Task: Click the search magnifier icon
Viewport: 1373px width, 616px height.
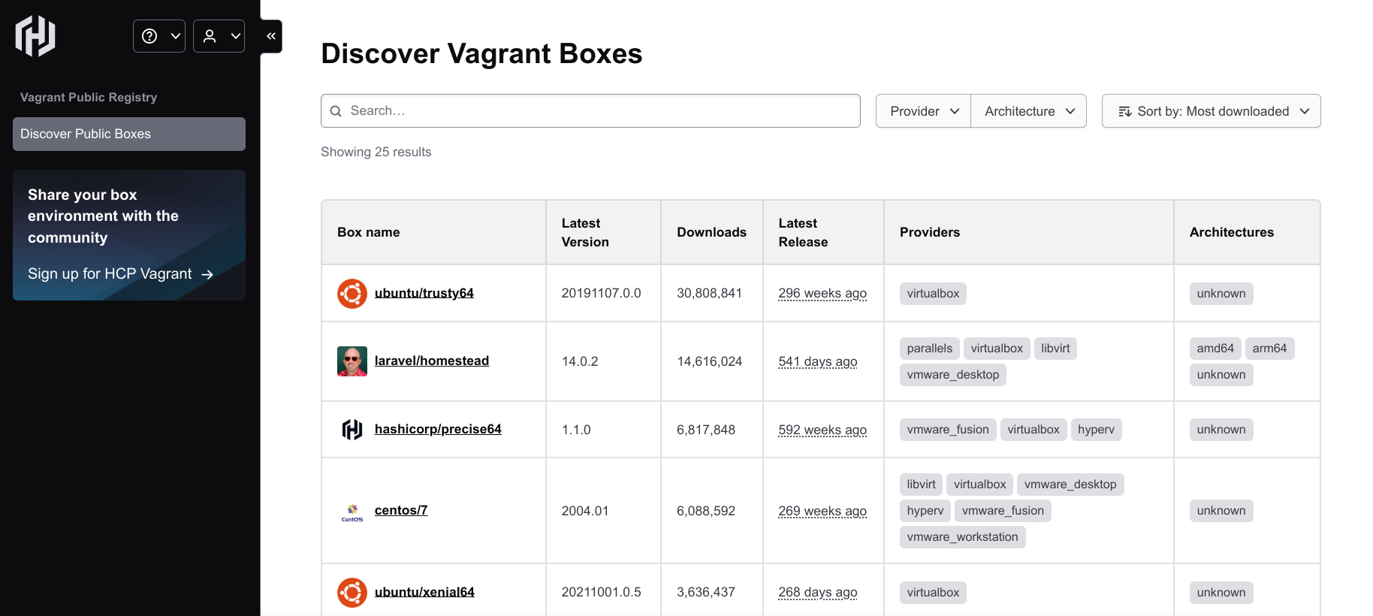Action: click(336, 111)
